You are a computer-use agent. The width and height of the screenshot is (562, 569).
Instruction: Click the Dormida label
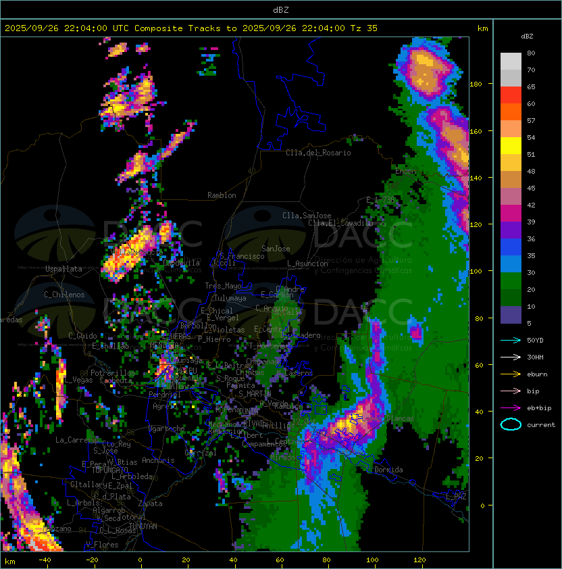click(x=388, y=470)
